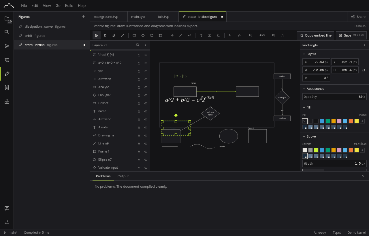Image resolution: width=369 pixels, height=236 pixels.
Task: Zoom out of the canvas
Action: (x=251, y=35)
